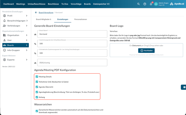Expand Benachrichtigungen in the sidebar

(x=27, y=21)
